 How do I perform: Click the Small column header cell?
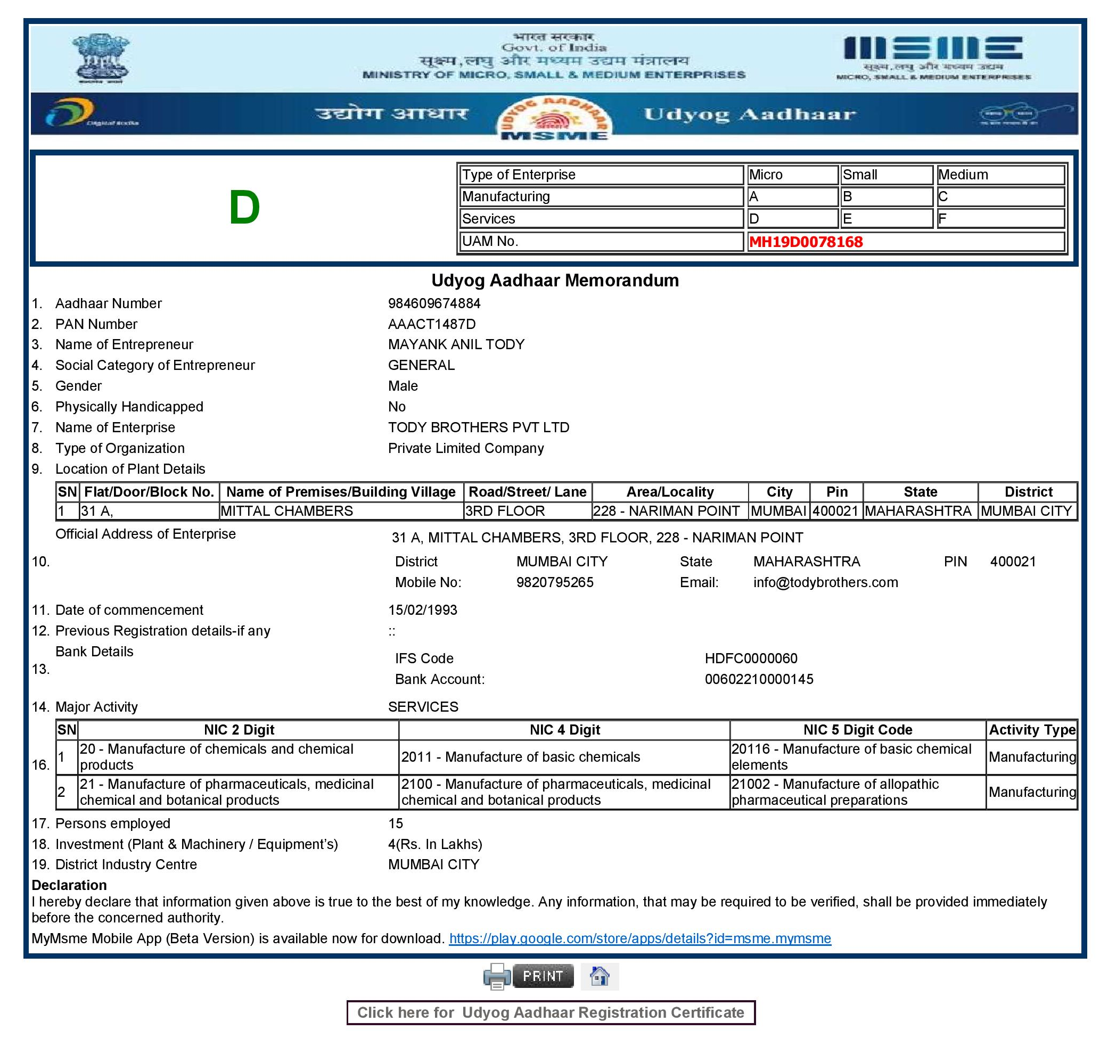887,175
